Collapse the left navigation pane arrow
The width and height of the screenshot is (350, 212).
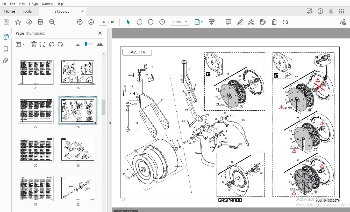(110, 123)
